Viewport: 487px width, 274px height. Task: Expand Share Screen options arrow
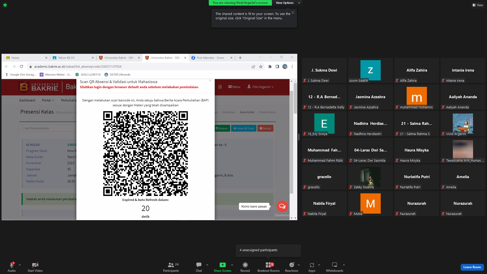[232, 265]
